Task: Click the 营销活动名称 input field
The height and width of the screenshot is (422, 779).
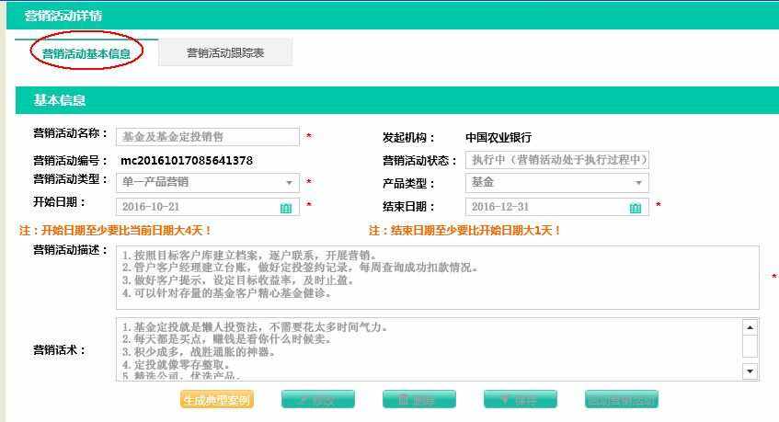Action: 208,136
